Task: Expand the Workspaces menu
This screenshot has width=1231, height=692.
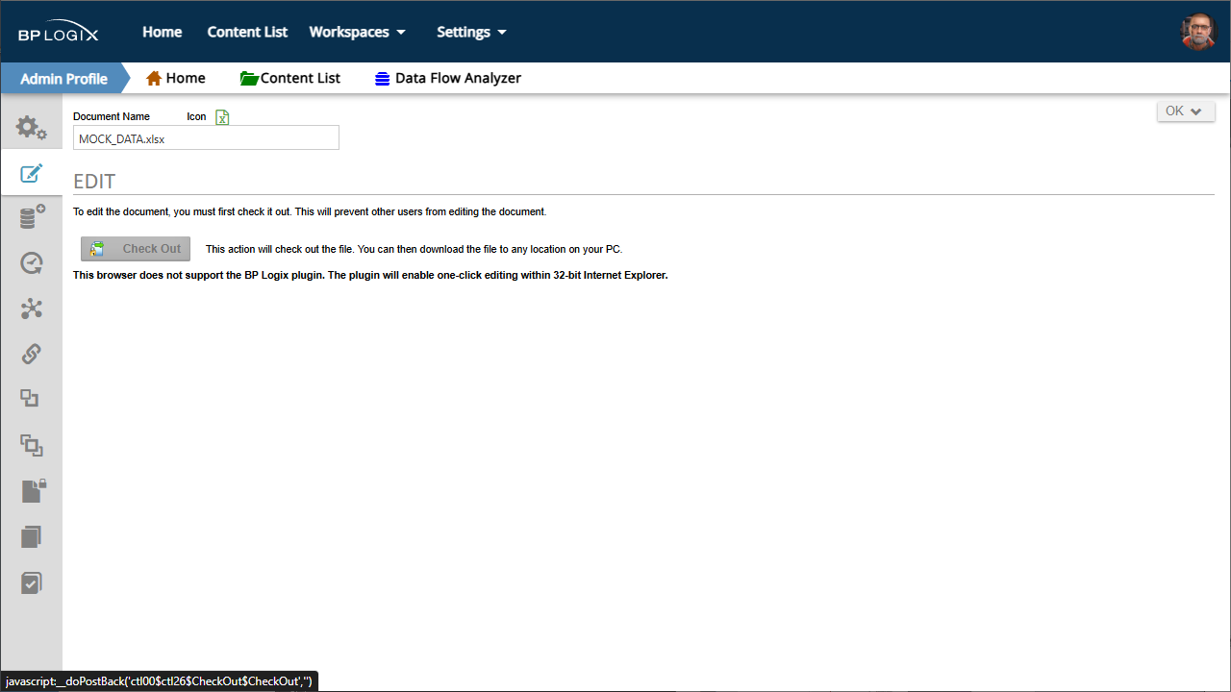Action: coord(358,32)
